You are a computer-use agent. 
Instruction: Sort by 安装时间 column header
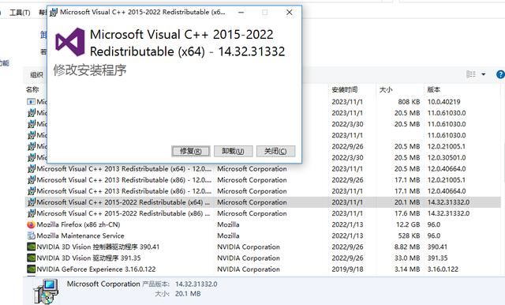tap(344, 89)
